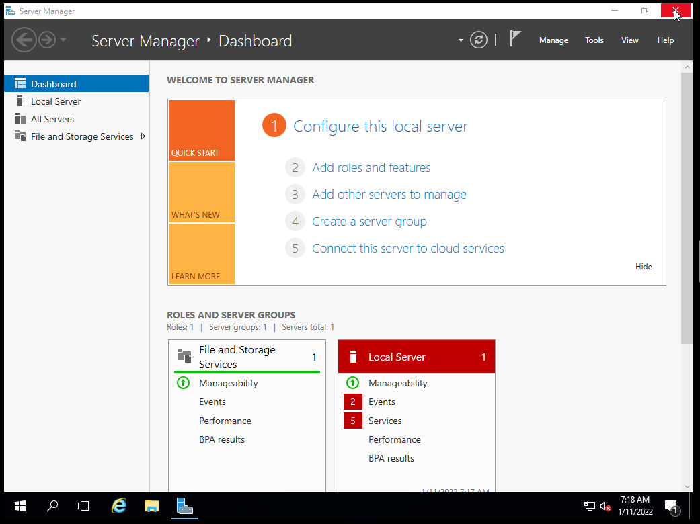Open Task View on the taskbar
The image size is (700, 524).
(84, 506)
